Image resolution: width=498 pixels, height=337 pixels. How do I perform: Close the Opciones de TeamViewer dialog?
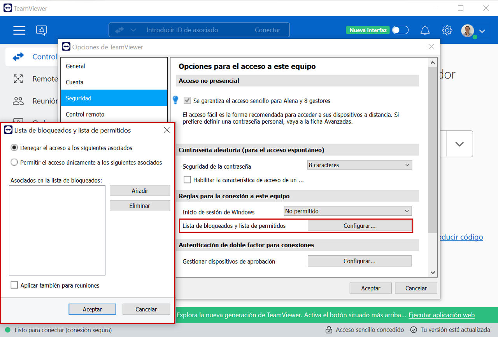point(431,47)
